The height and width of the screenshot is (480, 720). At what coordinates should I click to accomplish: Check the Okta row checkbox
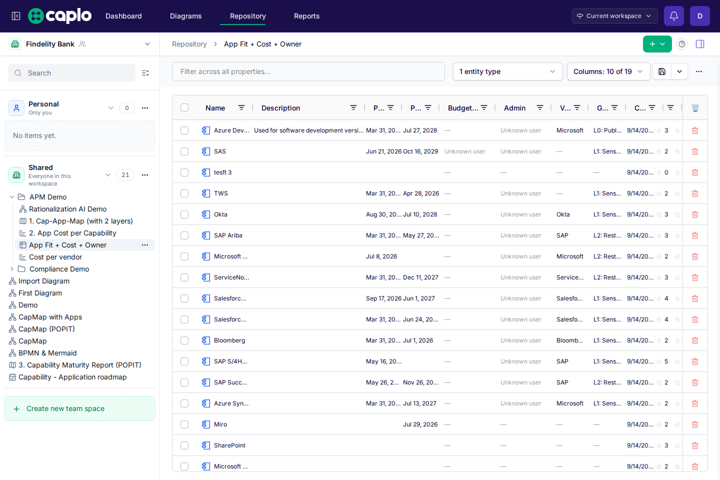[x=184, y=214]
